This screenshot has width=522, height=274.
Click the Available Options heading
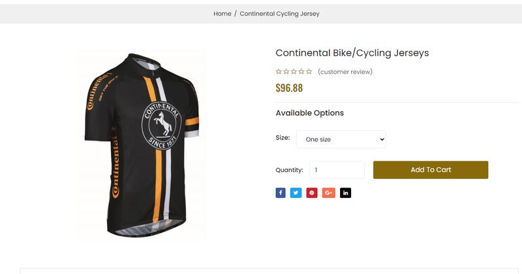pyautogui.click(x=309, y=113)
